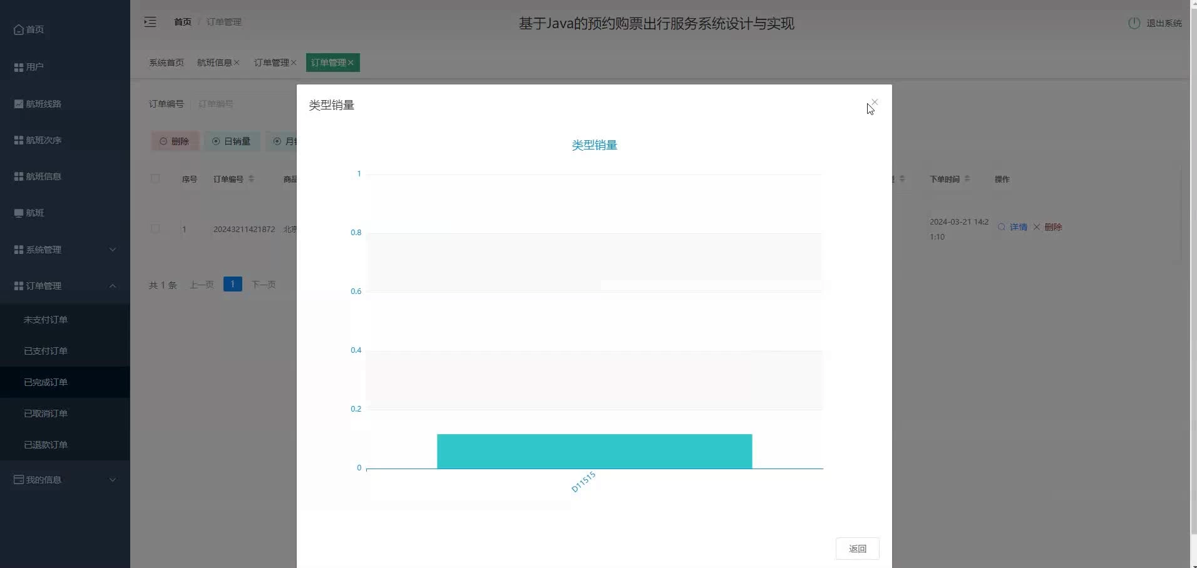
Task: Open 未支付订单 submenu item
Action: point(65,320)
